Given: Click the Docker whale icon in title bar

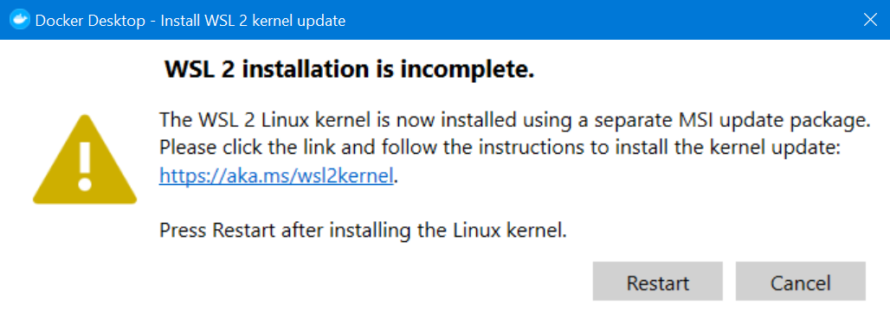Looking at the screenshot, I should (21, 21).
